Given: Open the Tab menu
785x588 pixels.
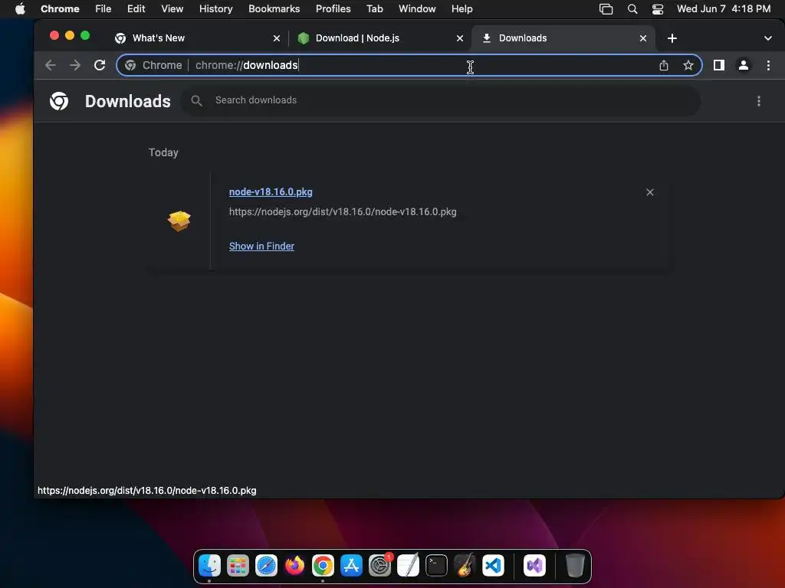Looking at the screenshot, I should pos(374,9).
